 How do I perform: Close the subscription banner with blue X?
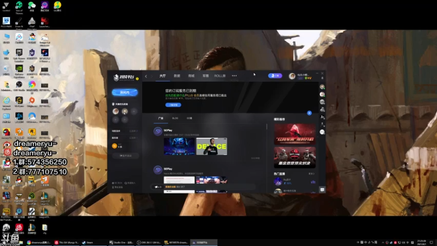click(x=309, y=113)
